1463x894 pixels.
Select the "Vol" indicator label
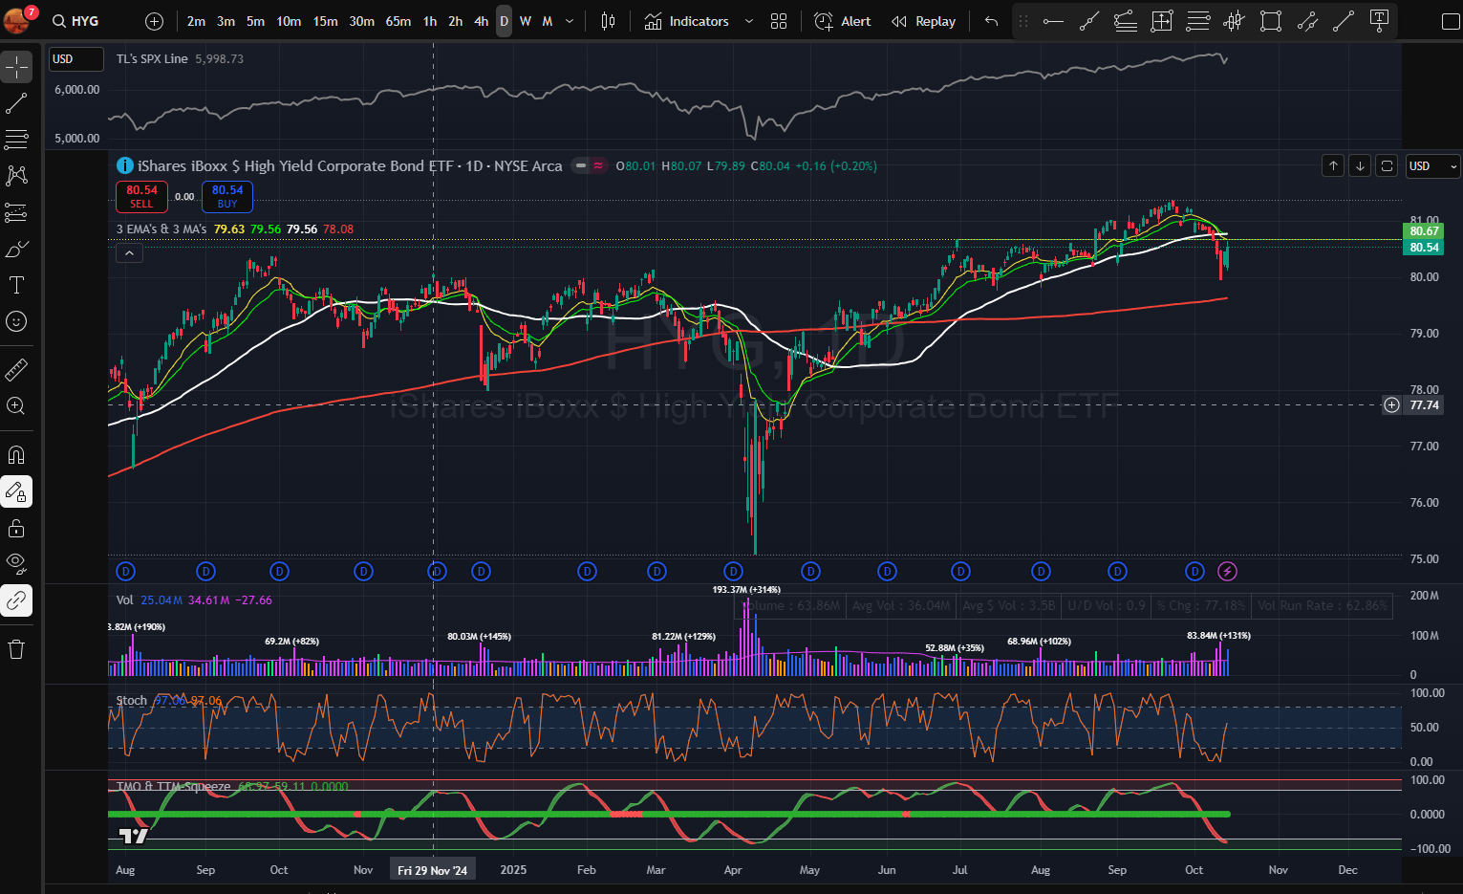pyautogui.click(x=124, y=600)
